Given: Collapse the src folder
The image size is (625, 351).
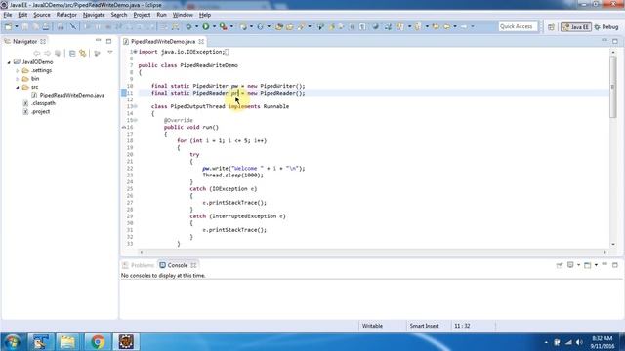Looking at the screenshot, I should [x=18, y=87].
